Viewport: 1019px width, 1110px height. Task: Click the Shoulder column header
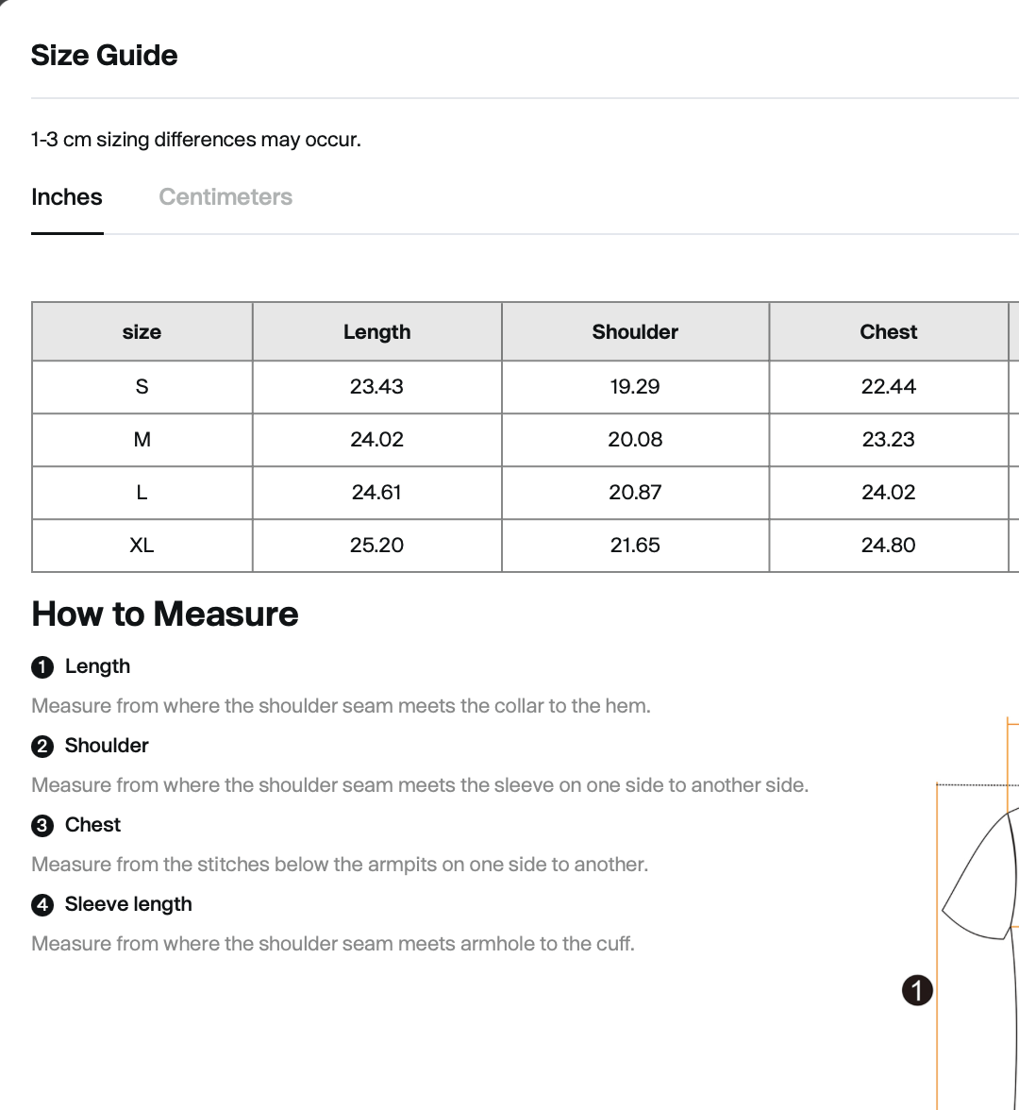[635, 331]
